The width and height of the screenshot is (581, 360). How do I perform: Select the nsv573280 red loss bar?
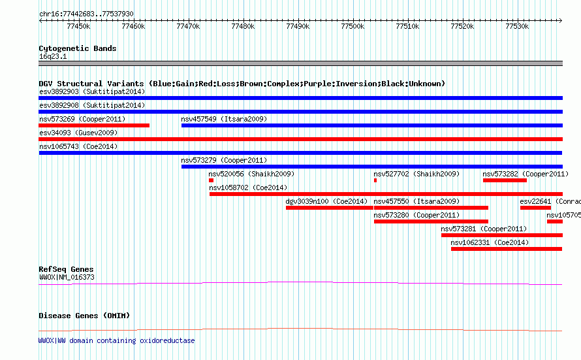point(431,221)
